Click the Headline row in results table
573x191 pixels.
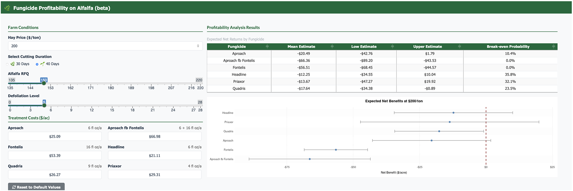click(x=382, y=75)
